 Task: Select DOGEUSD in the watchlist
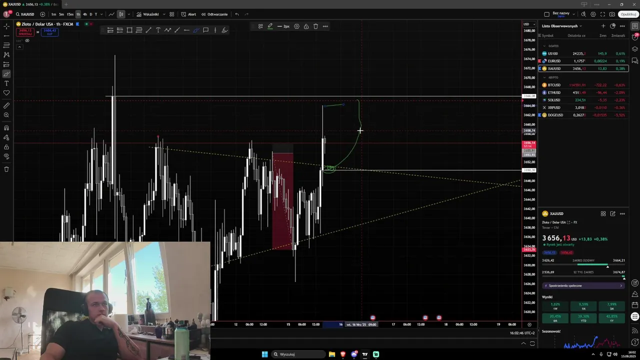pyautogui.click(x=583, y=115)
